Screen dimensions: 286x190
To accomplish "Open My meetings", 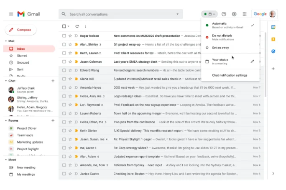I will click(x=26, y=175).
